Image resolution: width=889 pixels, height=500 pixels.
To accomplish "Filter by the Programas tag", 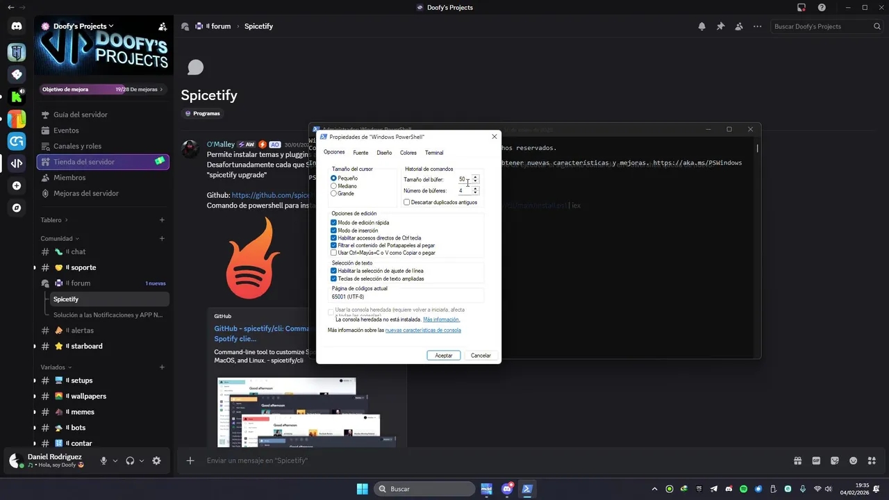I will (x=203, y=113).
